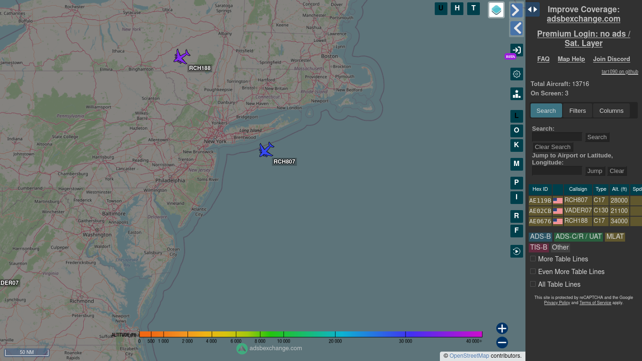Open the Map Help link

pyautogui.click(x=571, y=59)
